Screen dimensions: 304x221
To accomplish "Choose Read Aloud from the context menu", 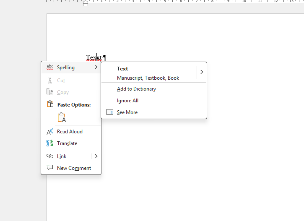I will pyautogui.click(x=71, y=132).
